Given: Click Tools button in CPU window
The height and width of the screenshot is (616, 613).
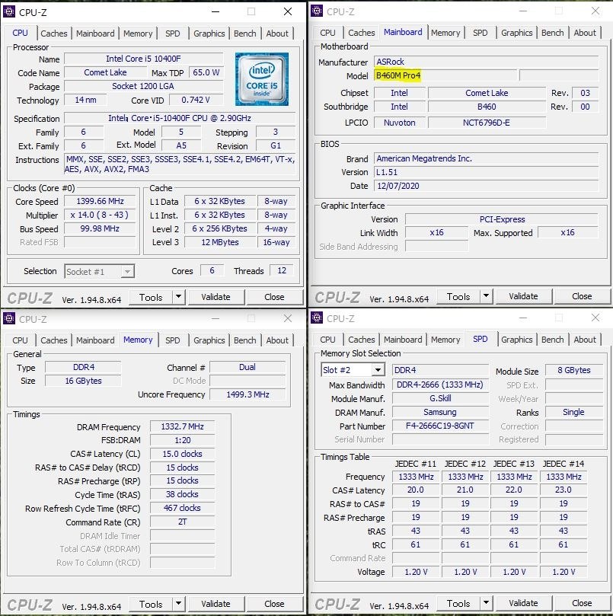Looking at the screenshot, I should pyautogui.click(x=151, y=297).
